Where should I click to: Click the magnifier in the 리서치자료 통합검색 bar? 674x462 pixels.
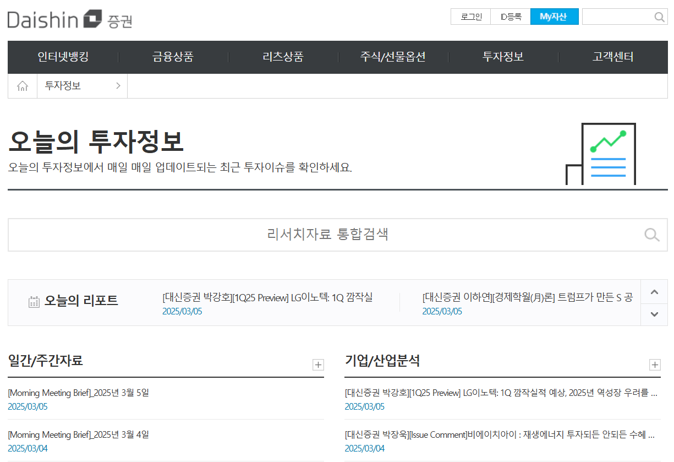651,235
